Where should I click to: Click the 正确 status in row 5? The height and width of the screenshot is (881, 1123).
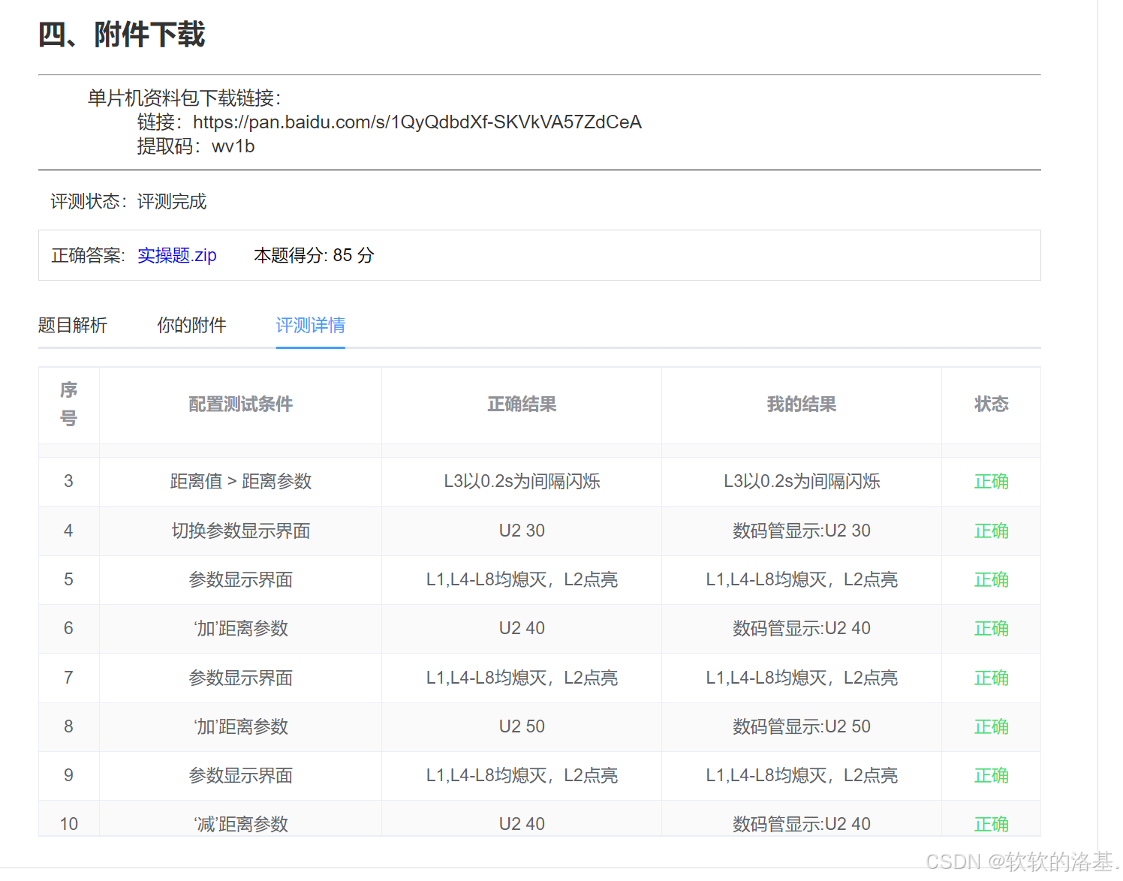click(x=991, y=579)
